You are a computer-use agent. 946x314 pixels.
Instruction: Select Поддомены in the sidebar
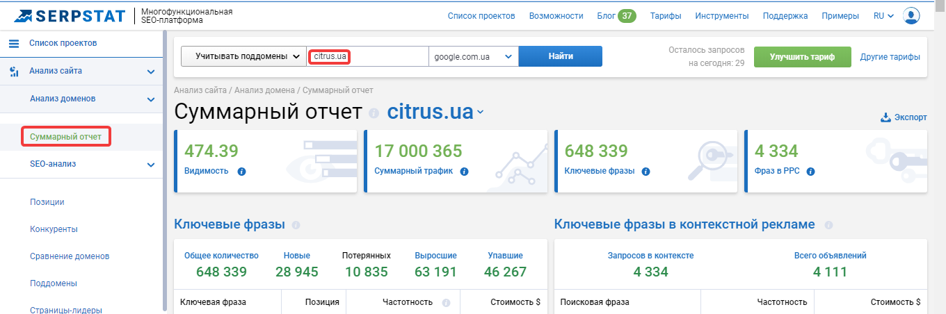pyautogui.click(x=54, y=283)
